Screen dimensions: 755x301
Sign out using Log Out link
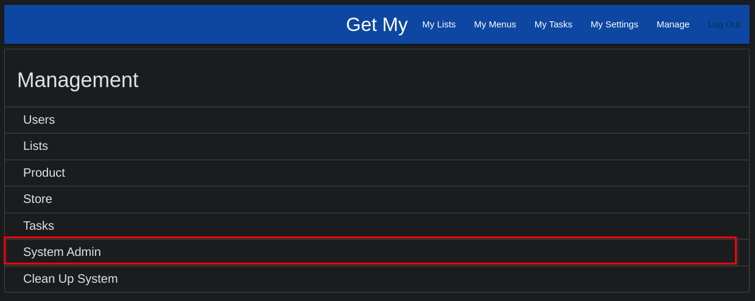[724, 24]
